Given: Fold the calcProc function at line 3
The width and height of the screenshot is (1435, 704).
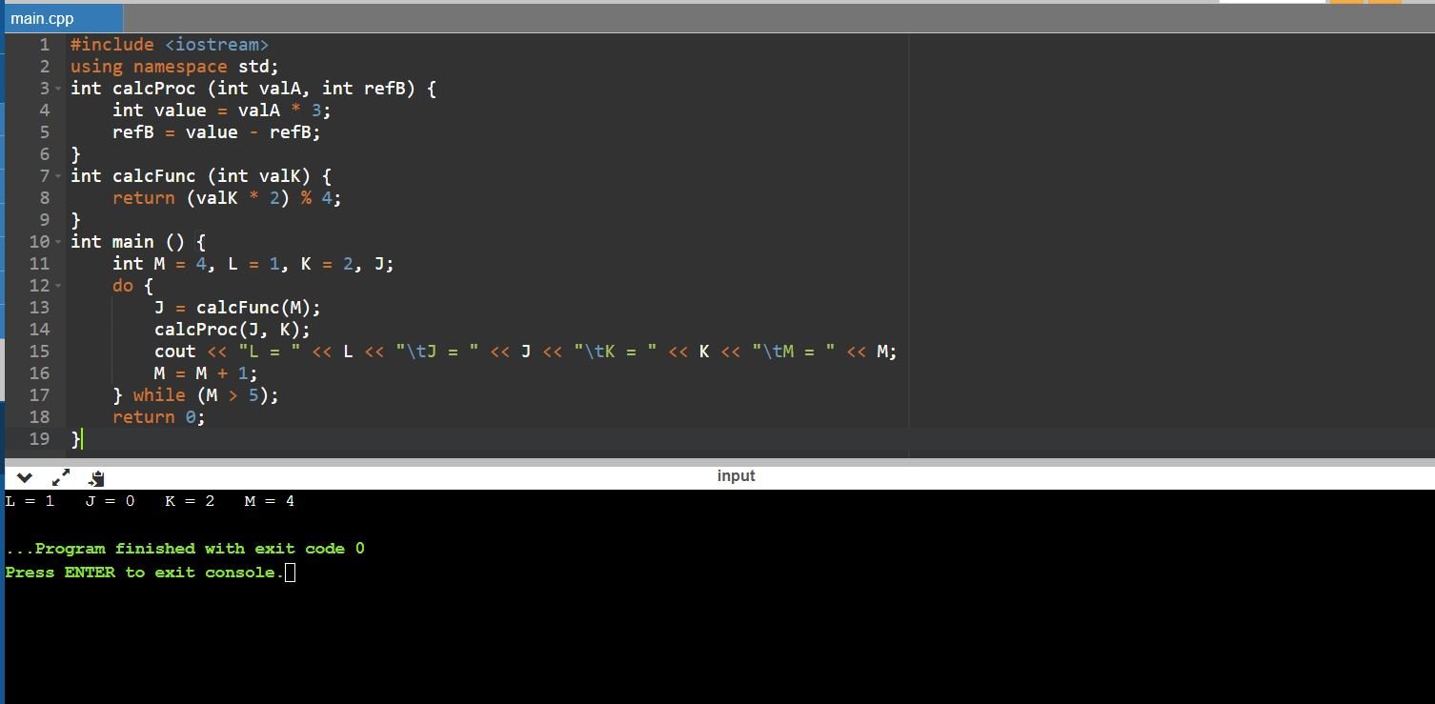Looking at the screenshot, I should [58, 89].
